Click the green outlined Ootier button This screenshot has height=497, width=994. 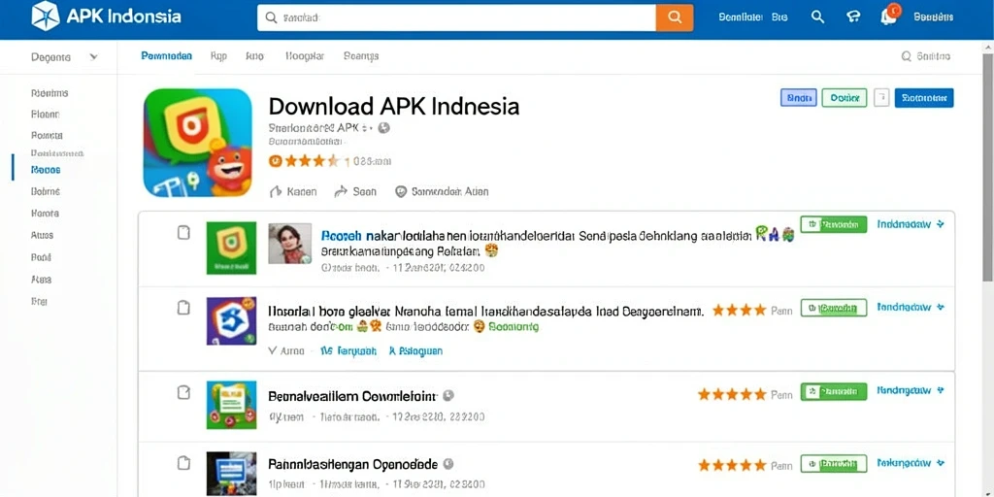click(845, 98)
